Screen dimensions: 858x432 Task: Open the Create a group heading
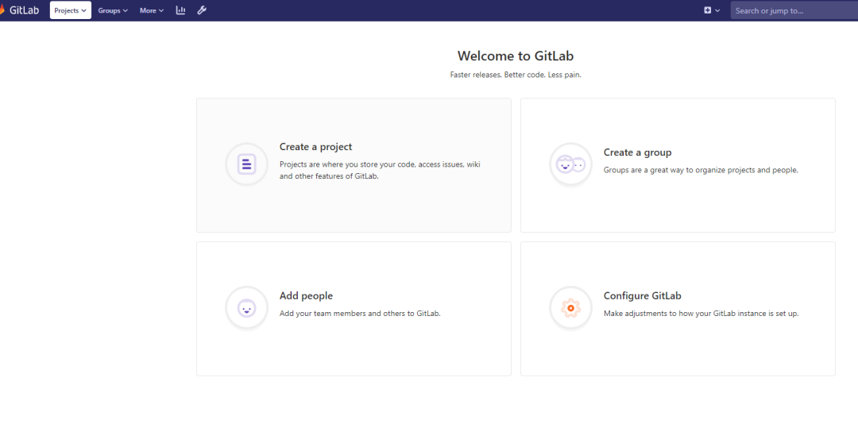[x=637, y=152]
